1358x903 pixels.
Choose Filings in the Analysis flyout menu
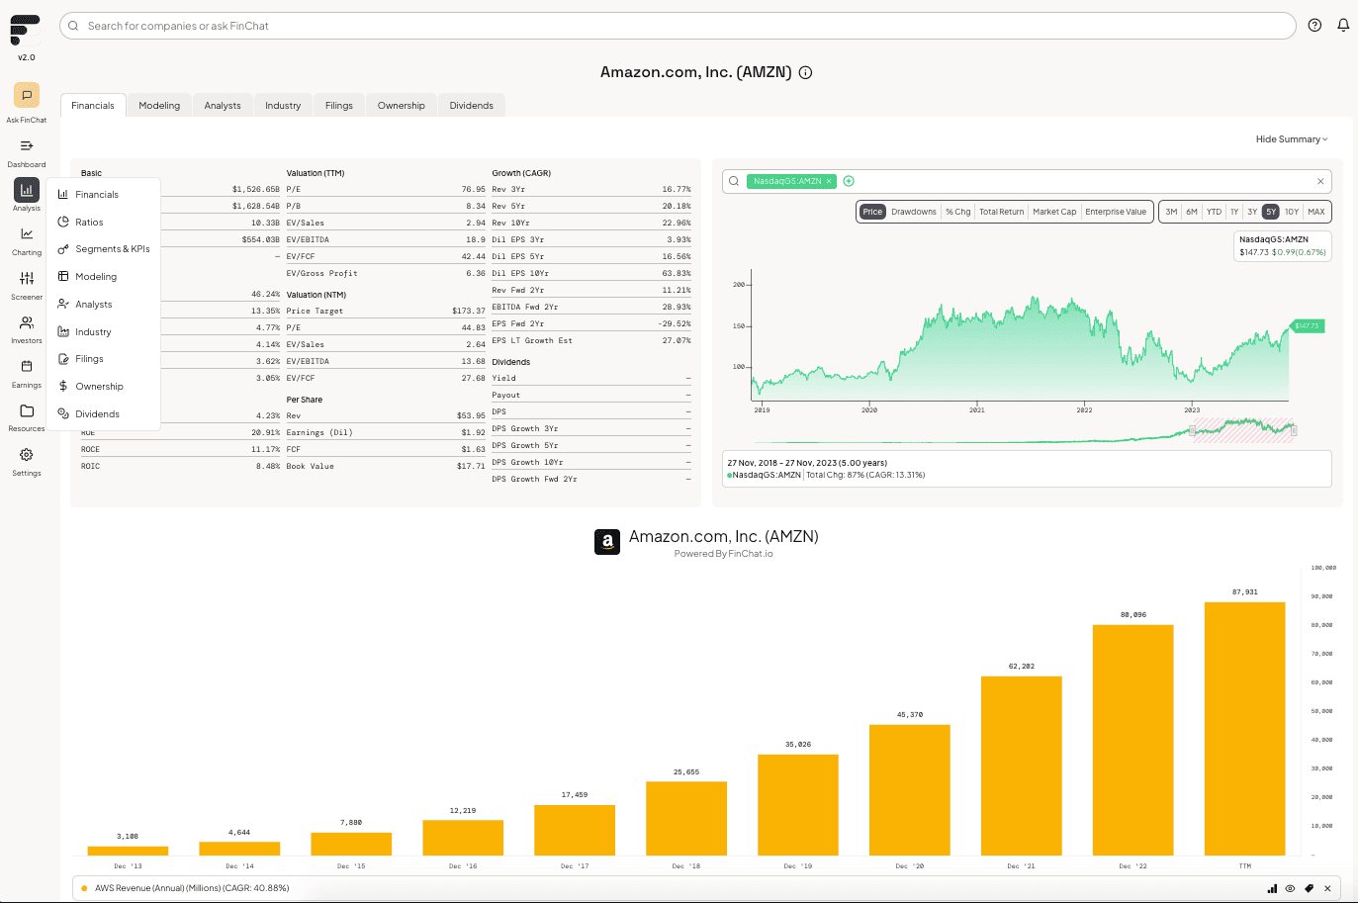(x=89, y=359)
